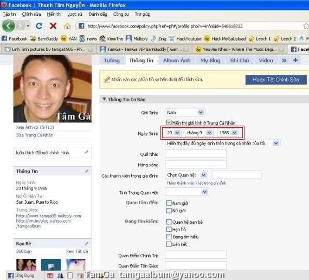The width and height of the screenshot is (309, 280).
Task: Open the birth year dropdown showing 1985
Action: point(228,133)
